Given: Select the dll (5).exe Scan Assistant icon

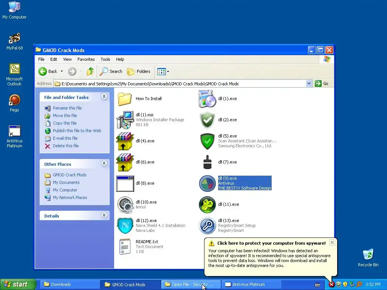Looking at the screenshot, I should [207, 141].
